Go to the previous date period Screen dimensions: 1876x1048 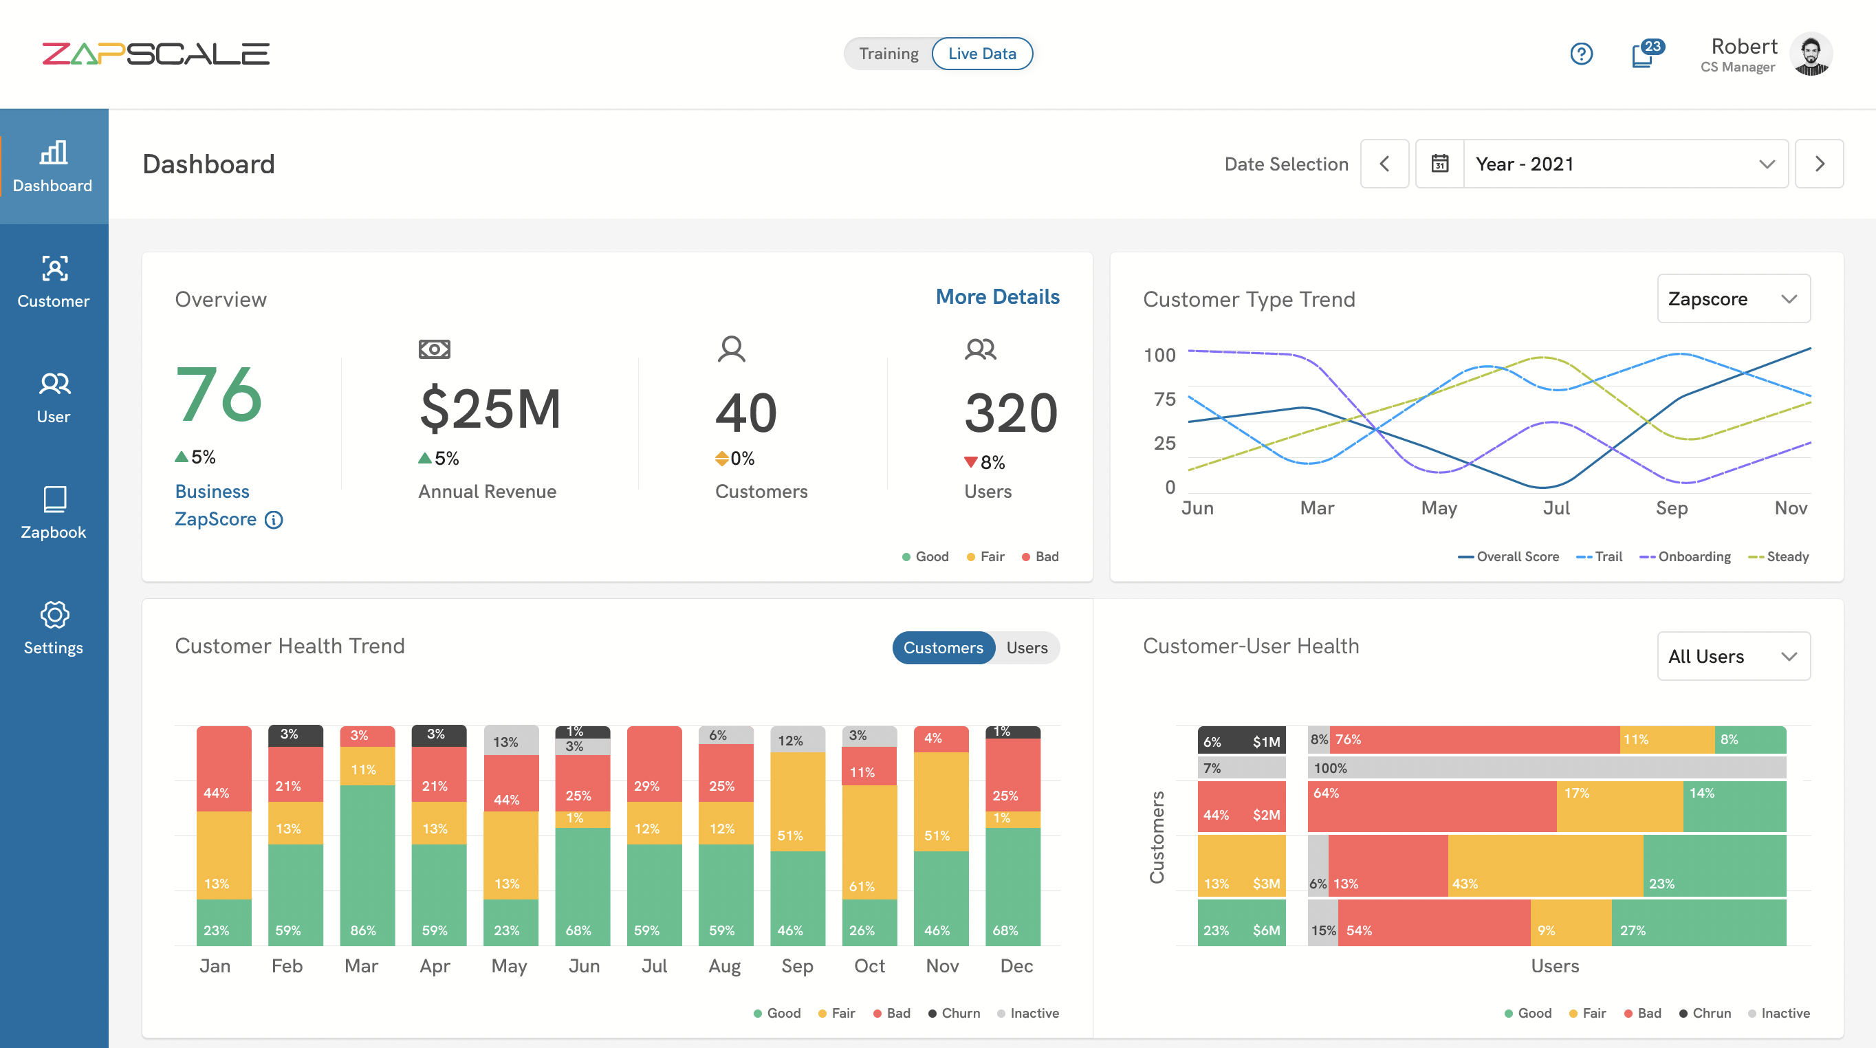pyautogui.click(x=1384, y=163)
